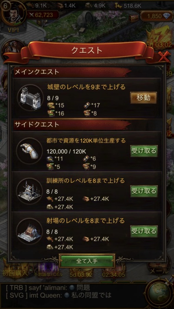Tap the armored gauntlet quest icon

[x=30, y=150]
